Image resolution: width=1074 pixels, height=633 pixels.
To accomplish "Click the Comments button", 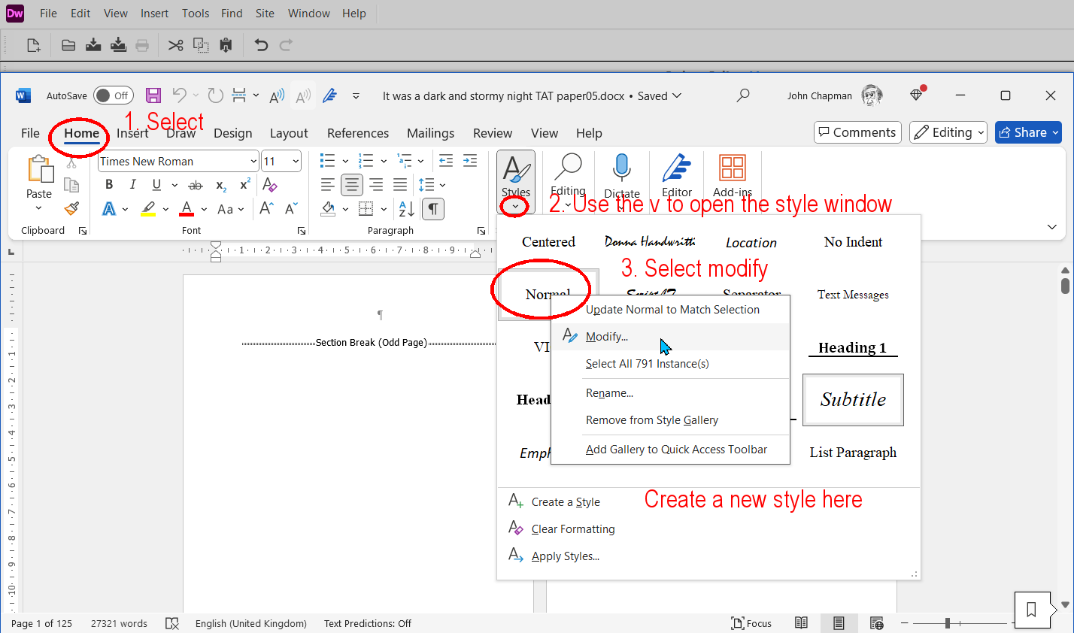I will click(857, 132).
